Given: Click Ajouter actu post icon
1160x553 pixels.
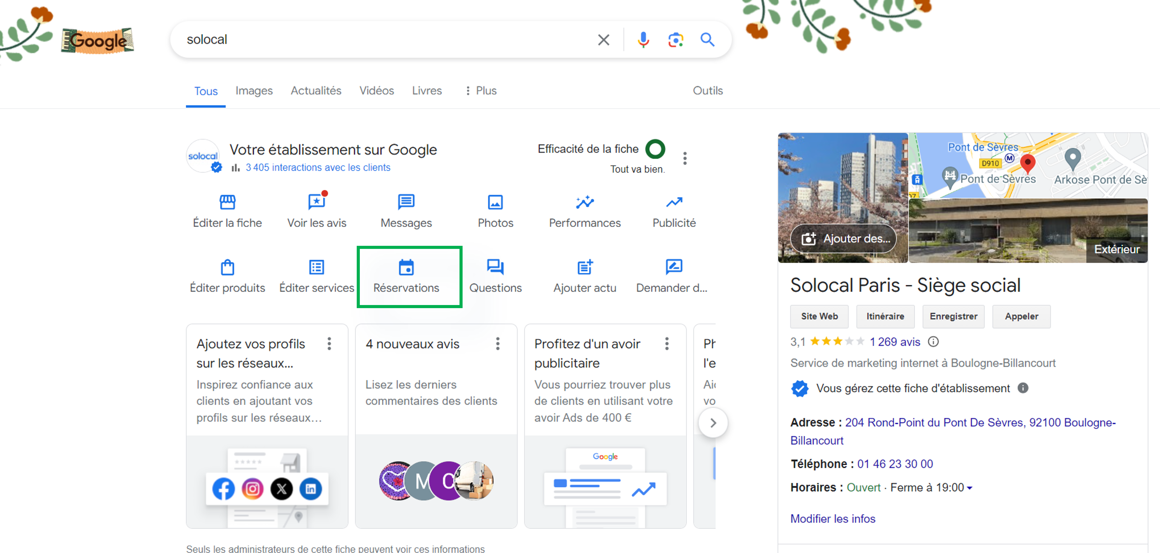Looking at the screenshot, I should 585,267.
